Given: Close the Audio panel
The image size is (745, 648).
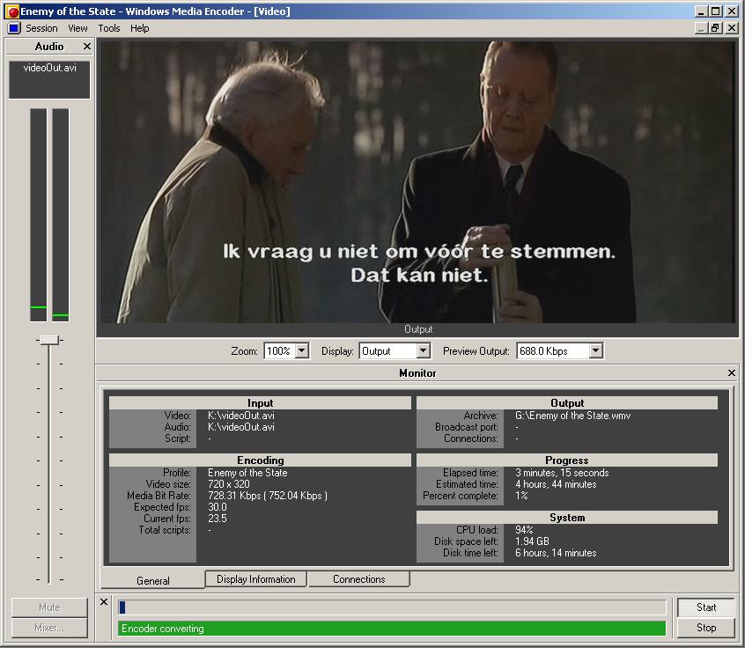Looking at the screenshot, I should [x=87, y=46].
